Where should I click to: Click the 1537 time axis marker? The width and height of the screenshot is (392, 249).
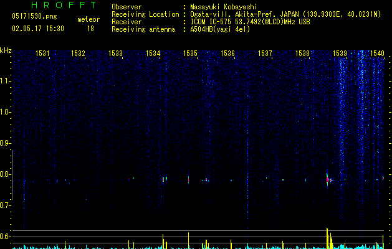coord(265,53)
